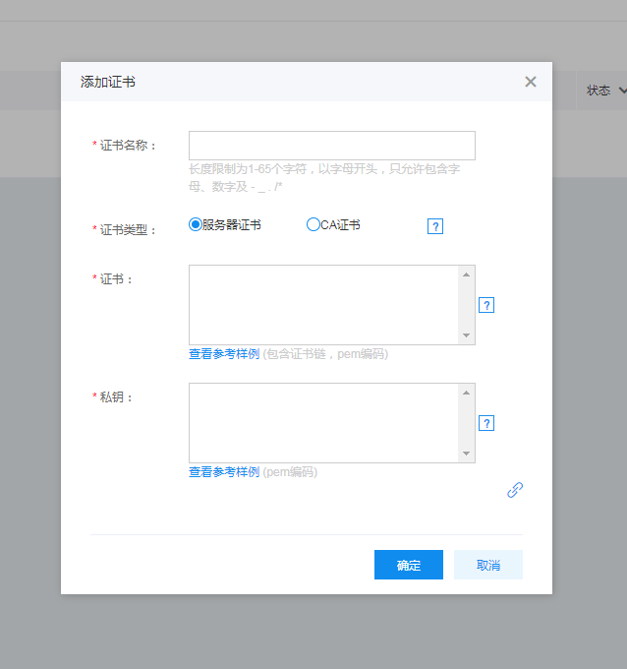Open help icon beside 证书类型 options
Screen dimensions: 627x669
coord(435,226)
